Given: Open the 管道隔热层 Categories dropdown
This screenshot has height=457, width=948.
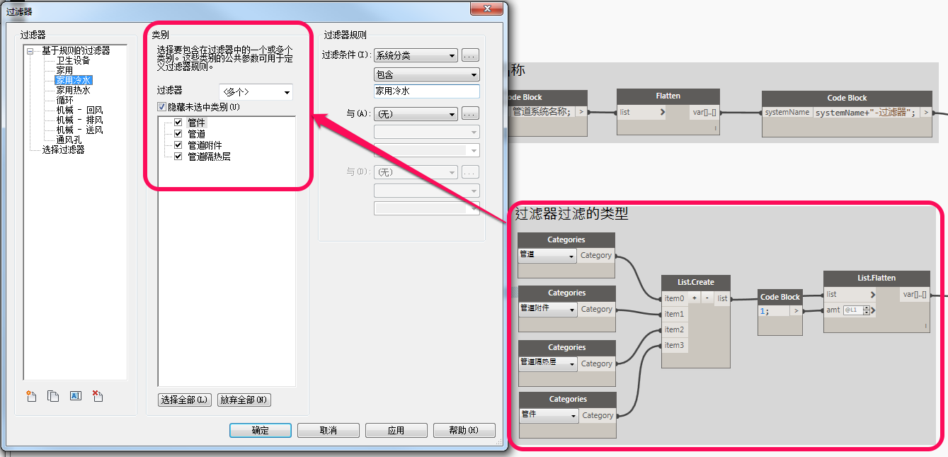Looking at the screenshot, I should pos(548,363).
